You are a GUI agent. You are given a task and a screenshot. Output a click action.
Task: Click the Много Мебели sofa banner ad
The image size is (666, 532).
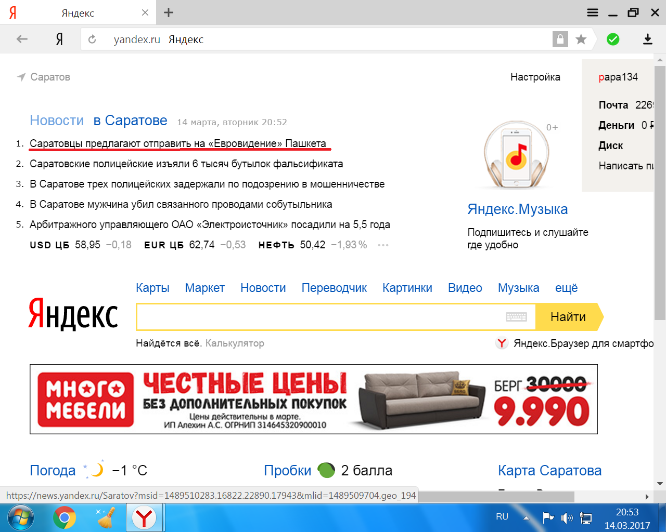314,400
